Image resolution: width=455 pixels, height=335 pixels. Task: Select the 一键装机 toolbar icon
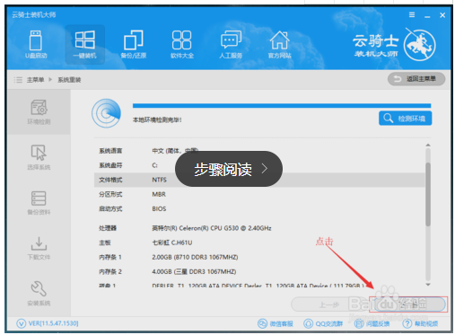(85, 44)
